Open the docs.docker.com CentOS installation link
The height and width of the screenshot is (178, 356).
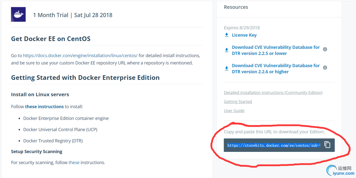(80, 55)
